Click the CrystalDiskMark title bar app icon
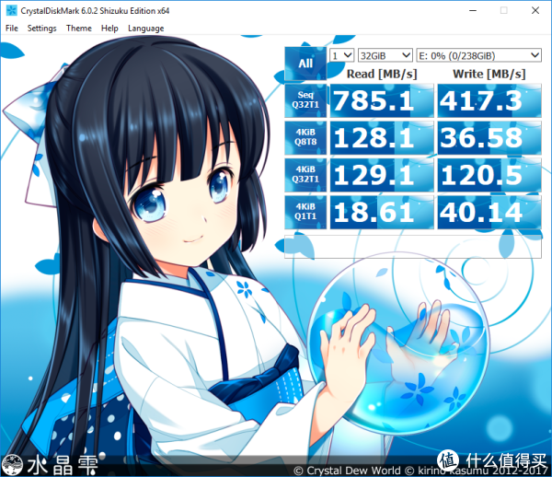 pyautogui.click(x=11, y=10)
